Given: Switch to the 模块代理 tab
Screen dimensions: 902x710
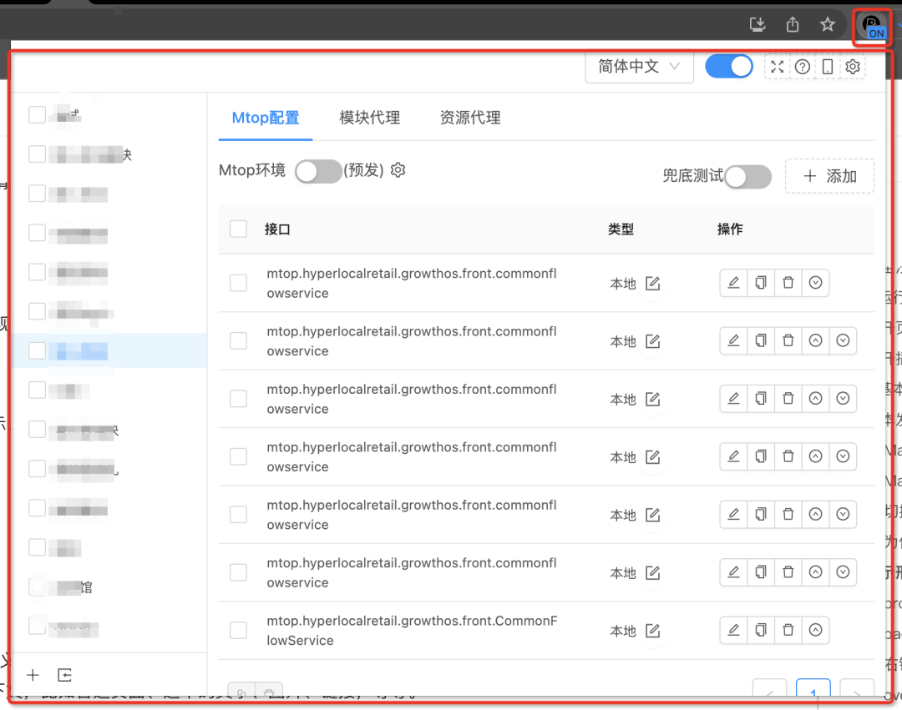Looking at the screenshot, I should tap(369, 118).
